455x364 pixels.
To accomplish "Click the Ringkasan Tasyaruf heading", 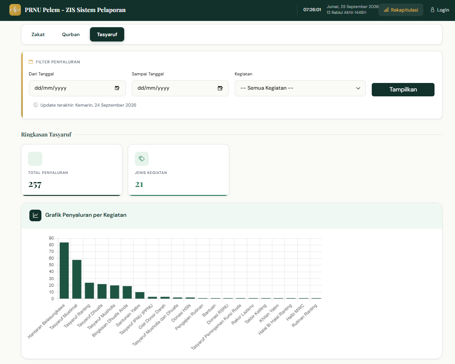I will click(x=46, y=134).
